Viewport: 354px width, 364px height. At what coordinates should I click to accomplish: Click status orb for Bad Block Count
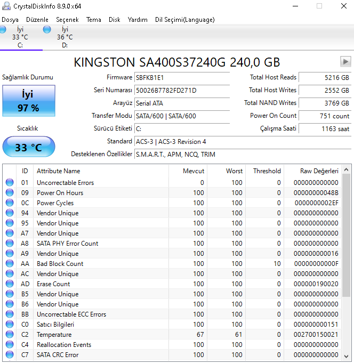coord(10,263)
